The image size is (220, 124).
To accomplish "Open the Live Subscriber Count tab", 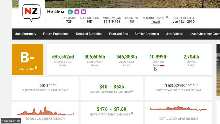I will point(205,34).
